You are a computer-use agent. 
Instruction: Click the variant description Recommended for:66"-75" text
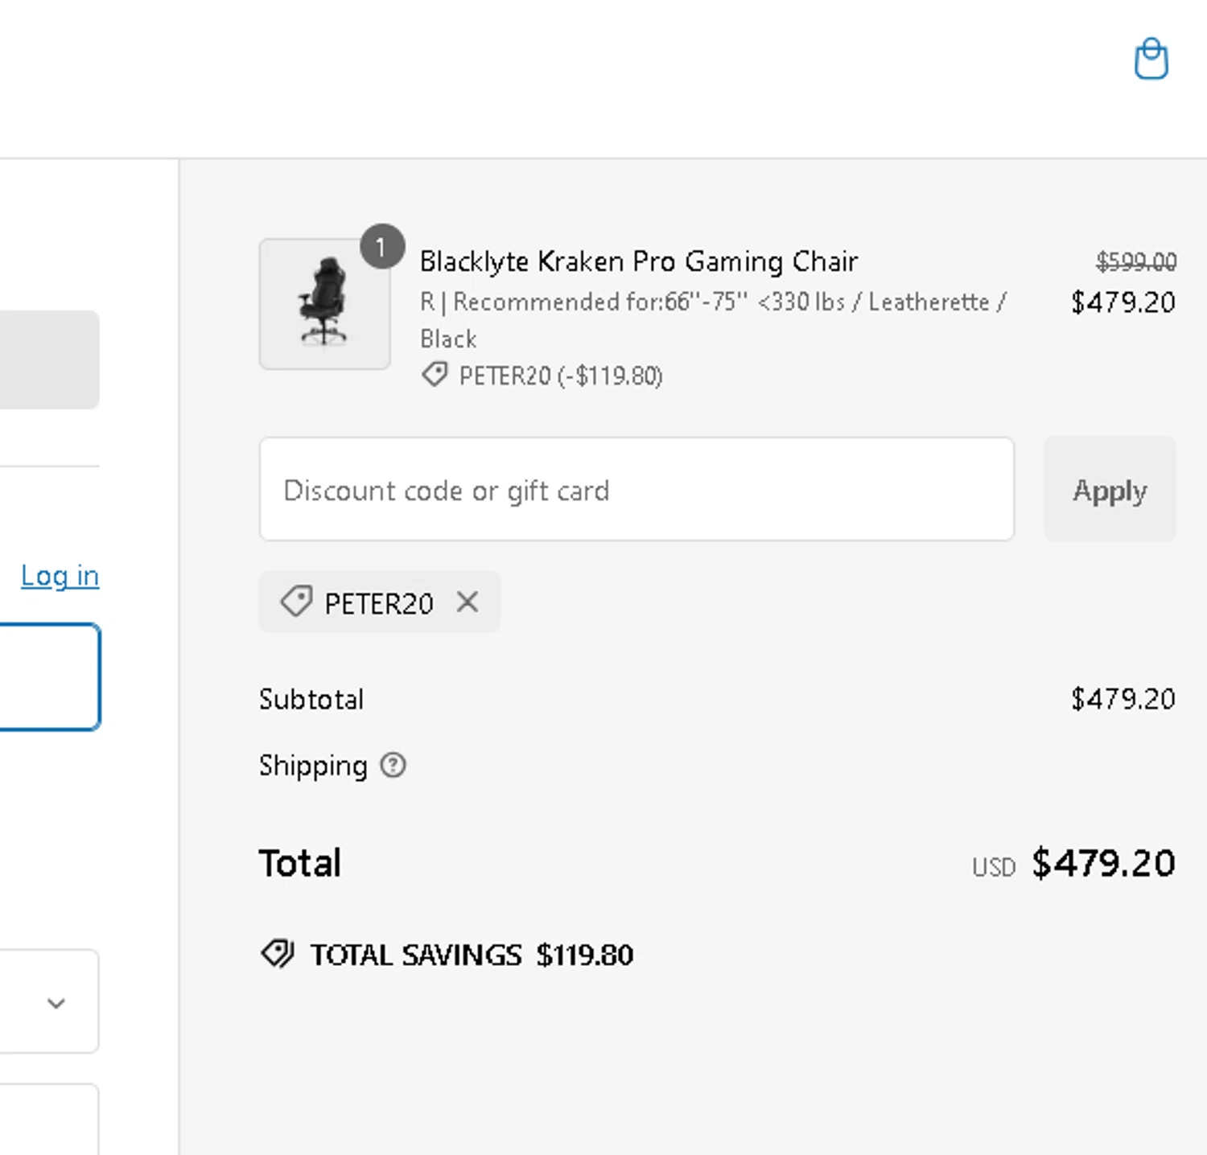(x=713, y=320)
